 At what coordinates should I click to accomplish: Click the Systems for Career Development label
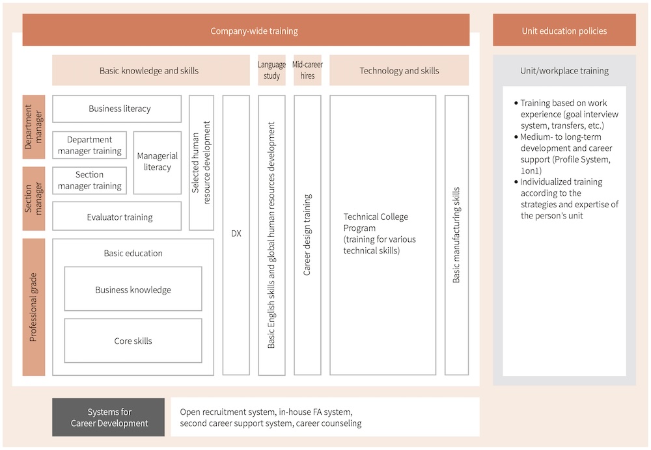click(108, 417)
